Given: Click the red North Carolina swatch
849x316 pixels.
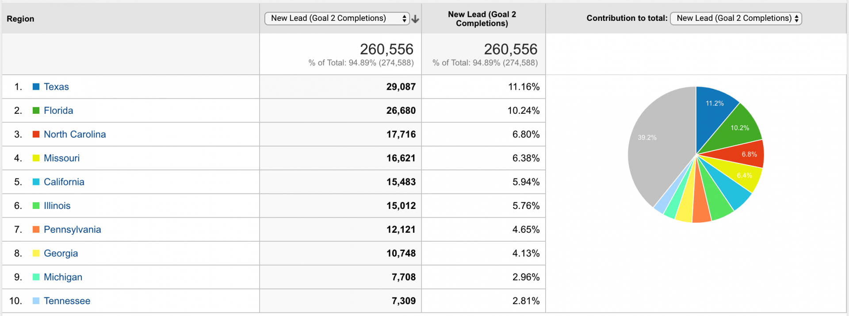Looking at the screenshot, I should pos(36,135).
